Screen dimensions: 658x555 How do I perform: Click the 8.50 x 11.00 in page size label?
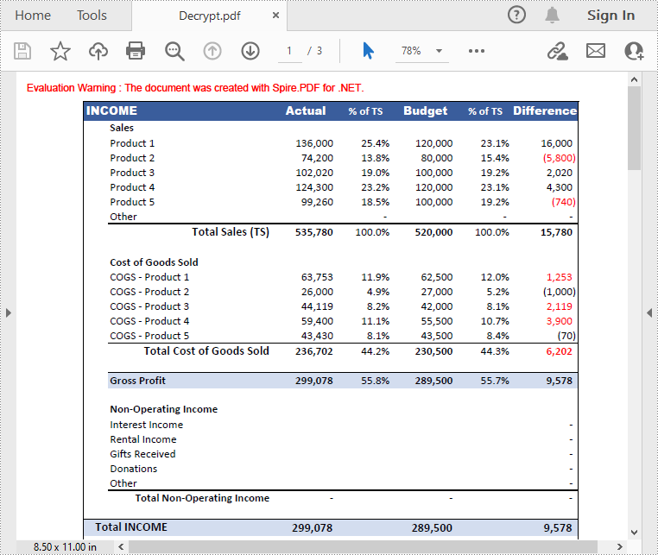click(x=65, y=547)
